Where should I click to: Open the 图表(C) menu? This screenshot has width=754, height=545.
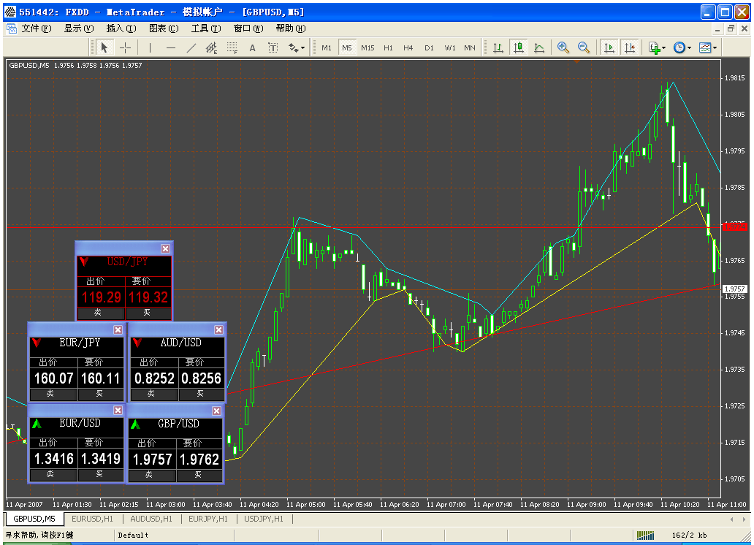164,28
